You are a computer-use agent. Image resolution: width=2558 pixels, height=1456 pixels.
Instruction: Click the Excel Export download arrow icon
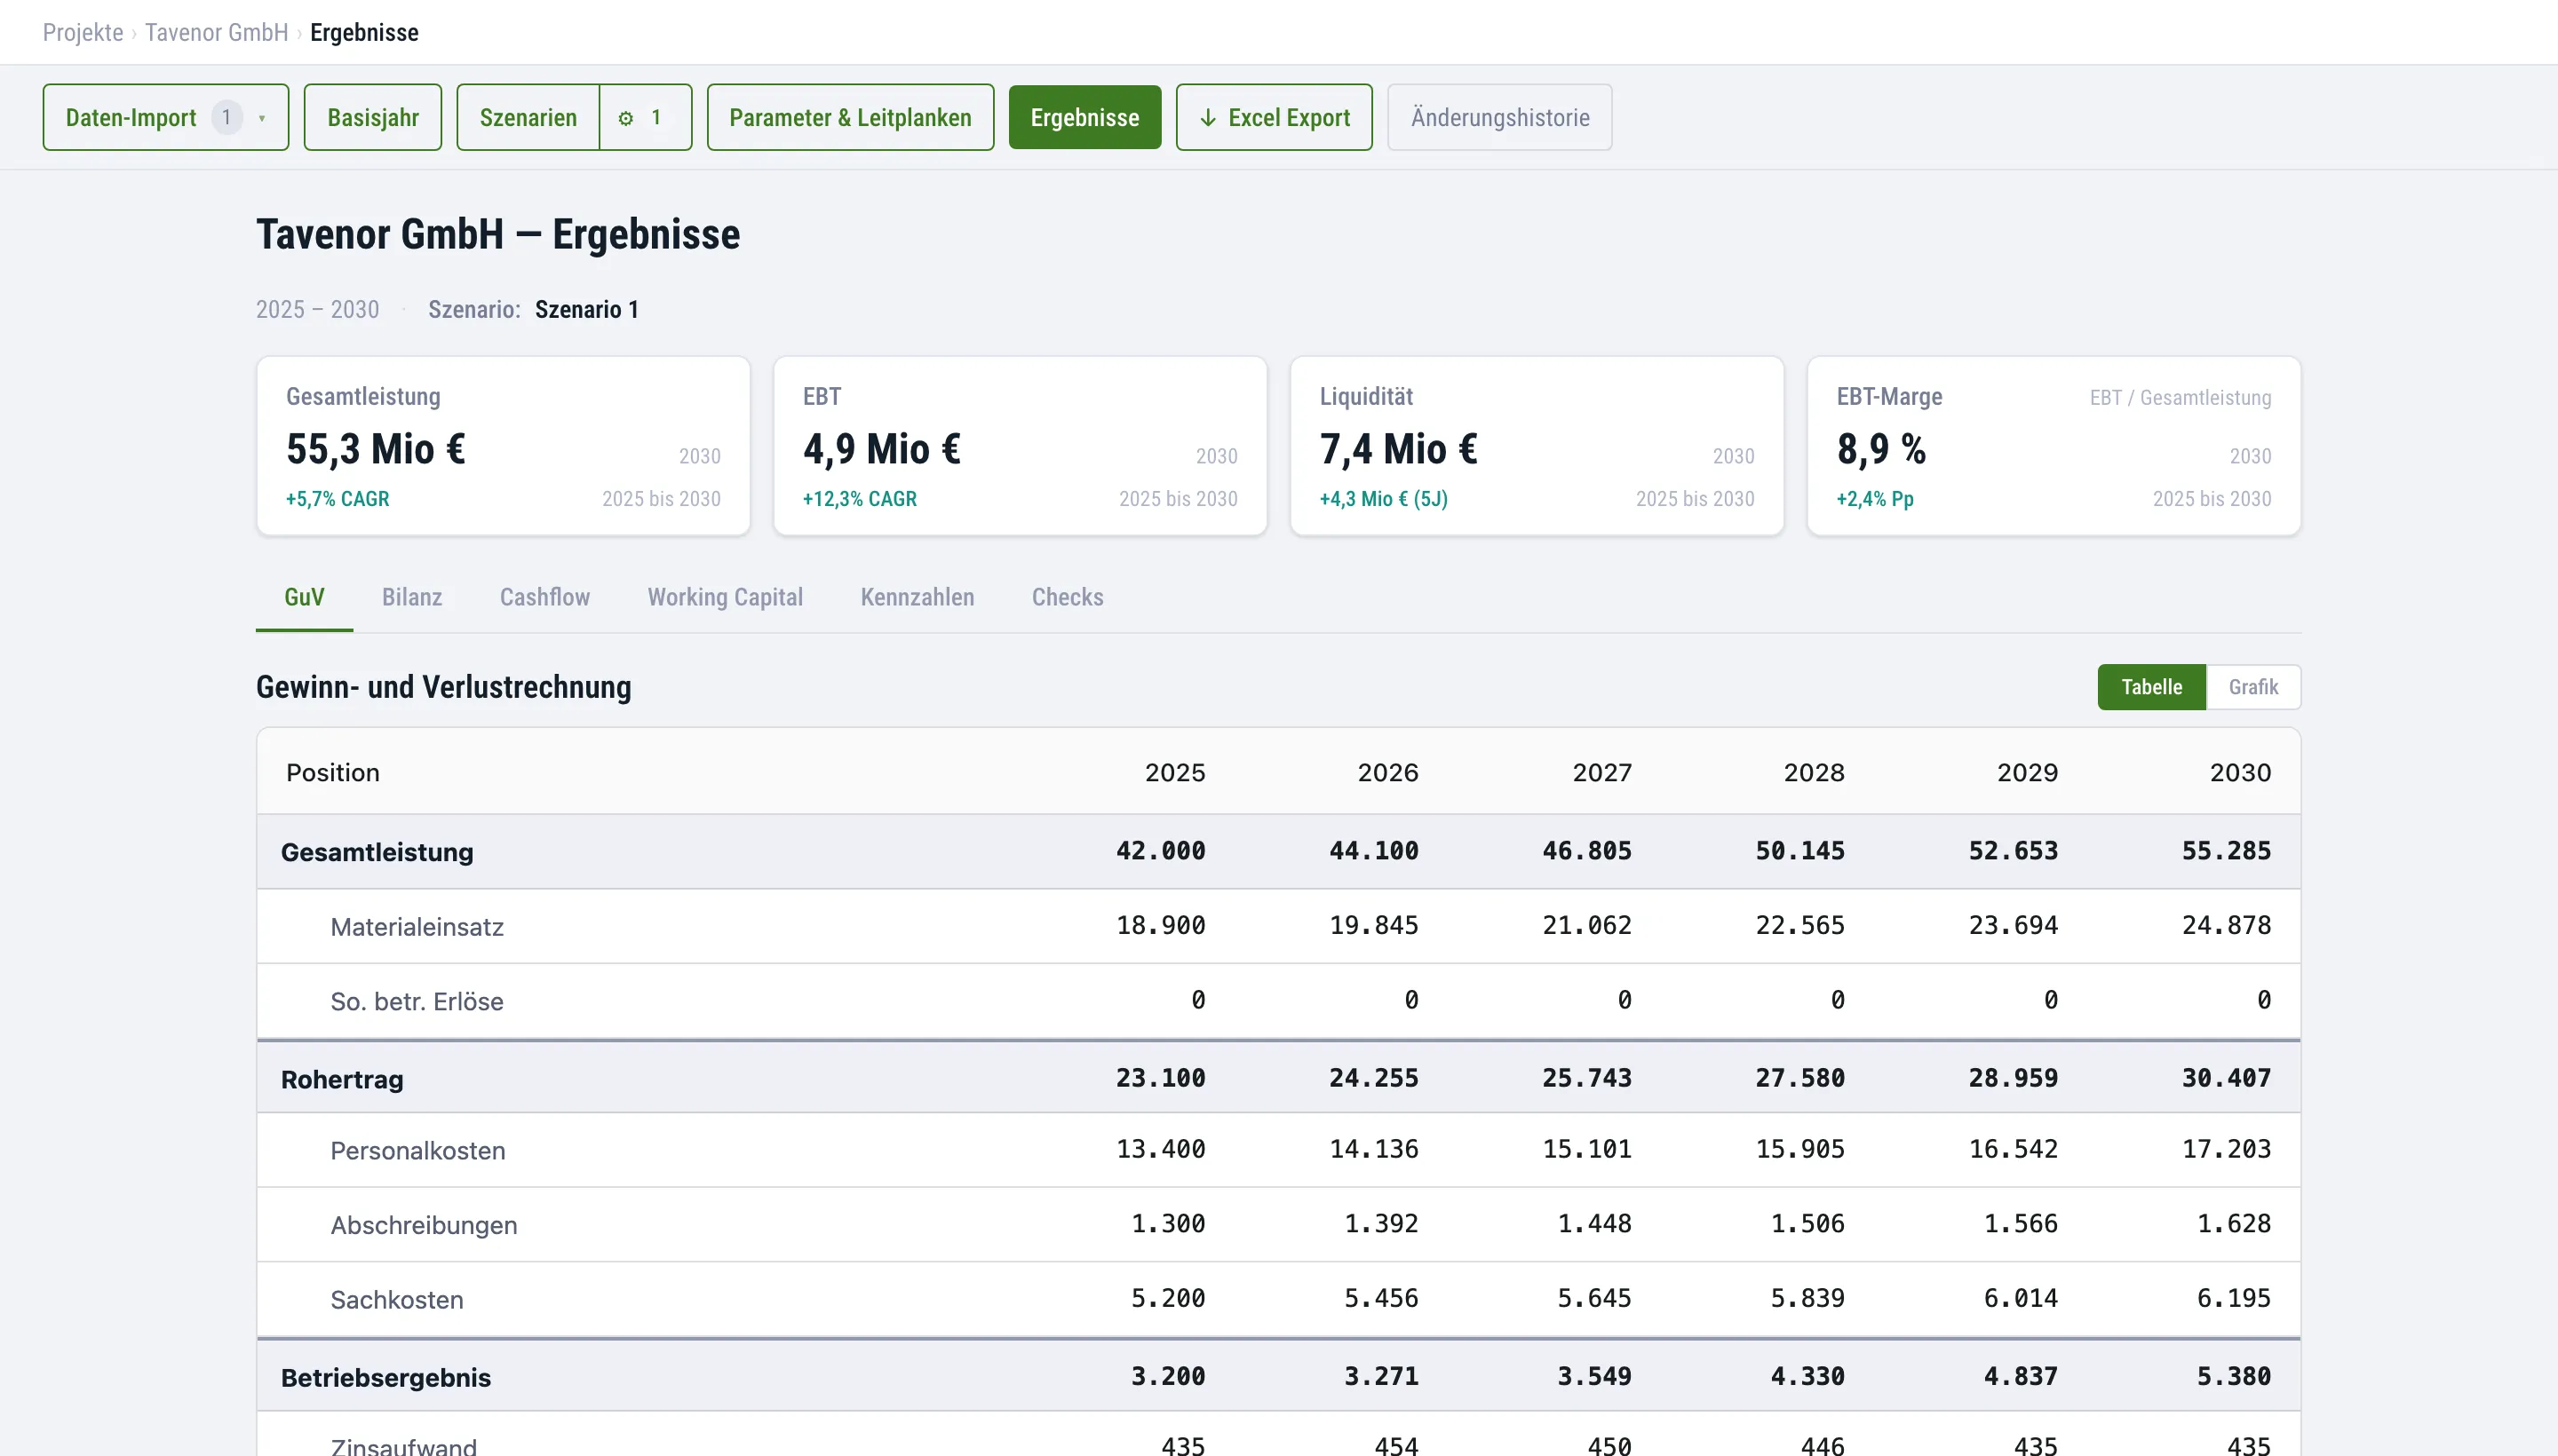(x=1207, y=118)
